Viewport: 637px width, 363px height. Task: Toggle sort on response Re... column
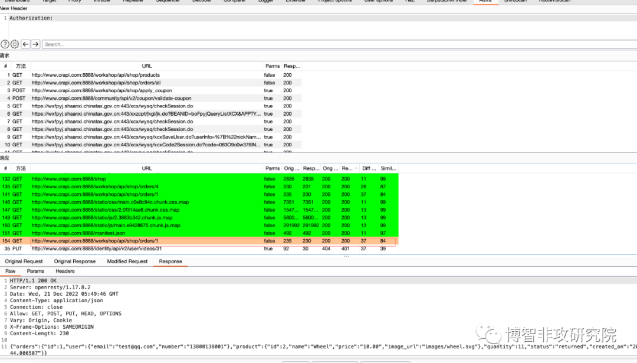[x=349, y=168]
